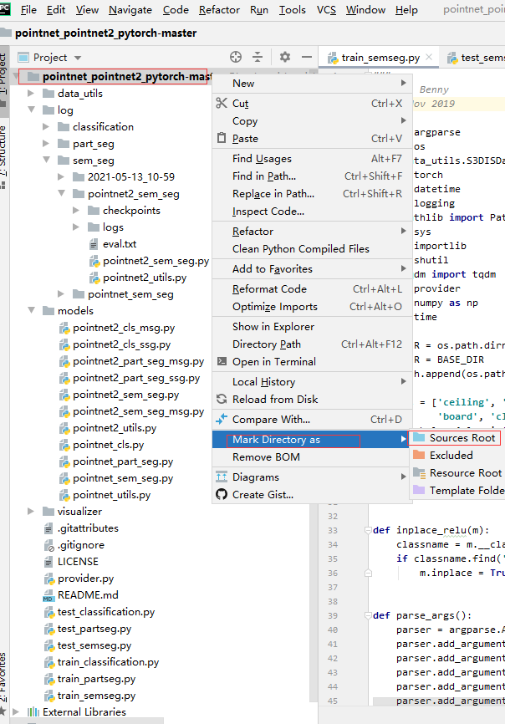This screenshot has width=505, height=724.
Task: Click line number 33 in gutter
Action: click(x=333, y=531)
